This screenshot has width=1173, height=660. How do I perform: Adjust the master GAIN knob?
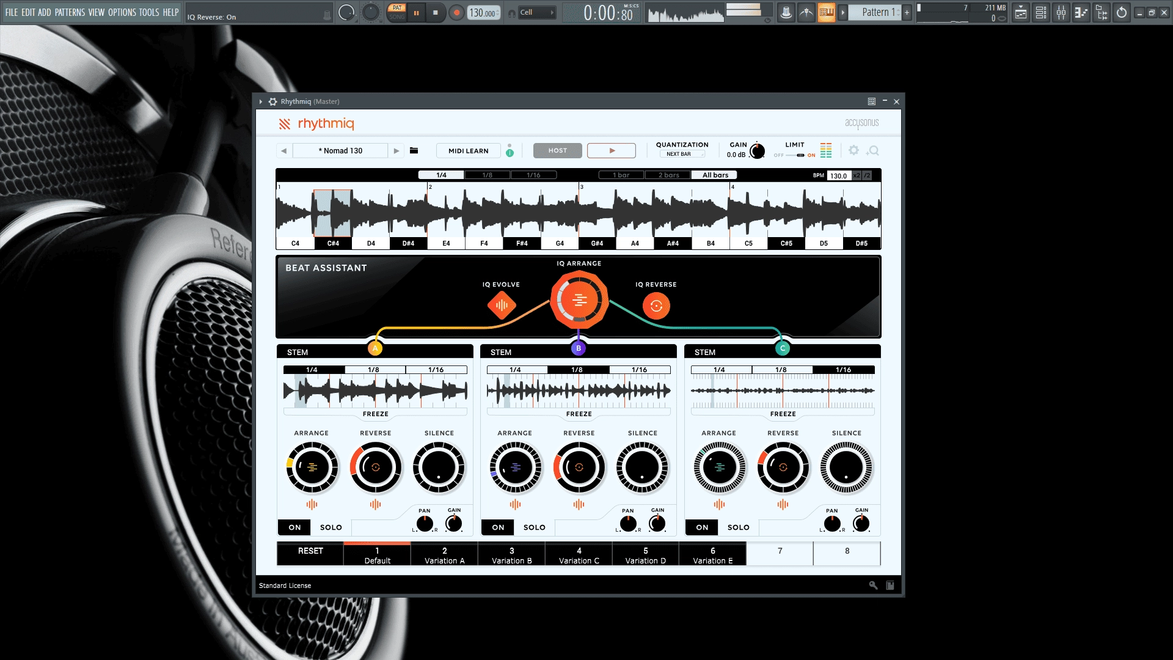[x=757, y=150]
